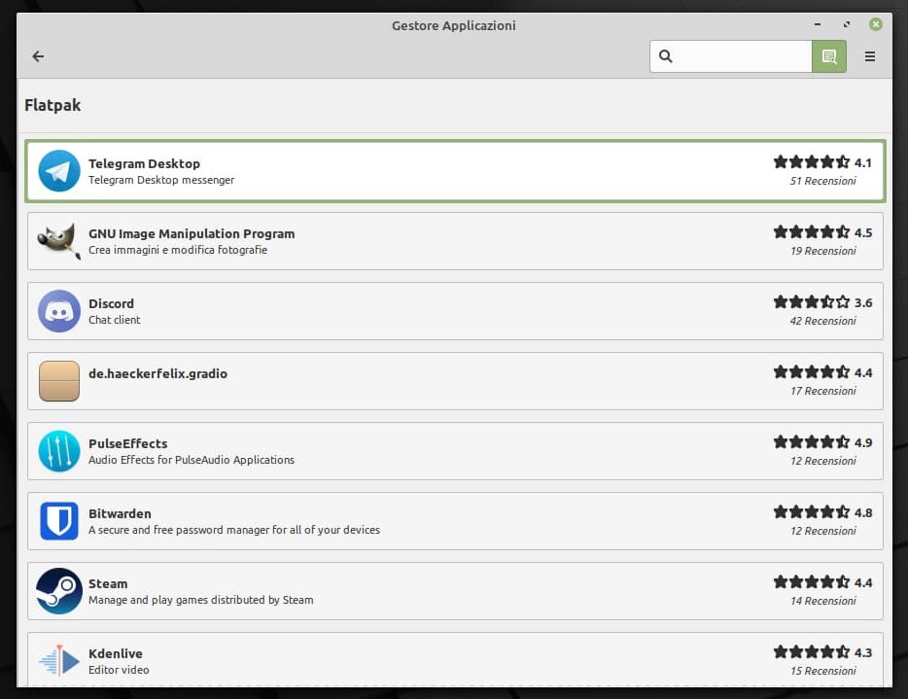Open the Telegram Desktop icon

point(59,171)
